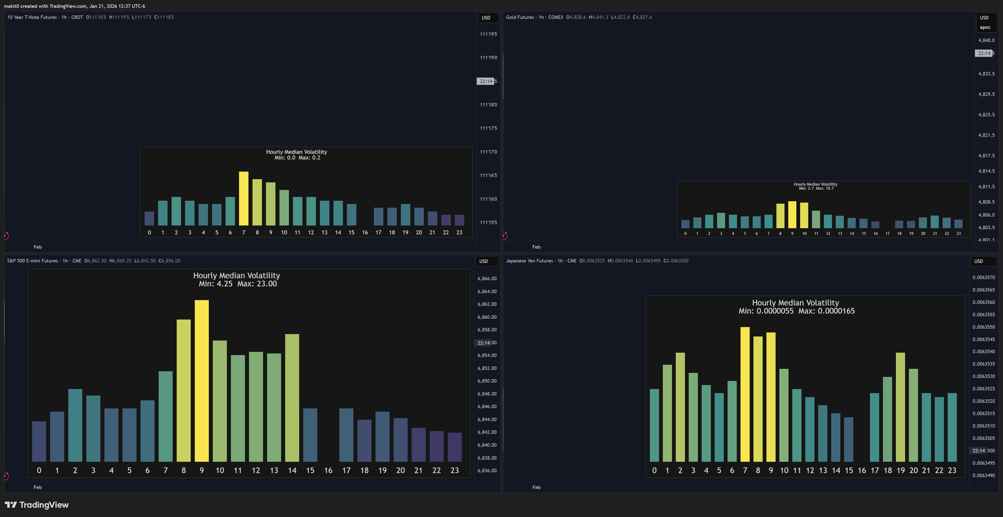Open USD currency selector on T-Note chart
Screen dimensions: 1003x517
[x=488, y=18]
